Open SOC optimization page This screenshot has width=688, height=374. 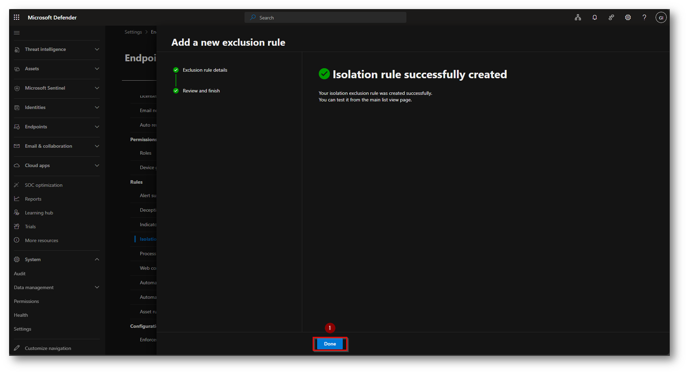pos(44,185)
